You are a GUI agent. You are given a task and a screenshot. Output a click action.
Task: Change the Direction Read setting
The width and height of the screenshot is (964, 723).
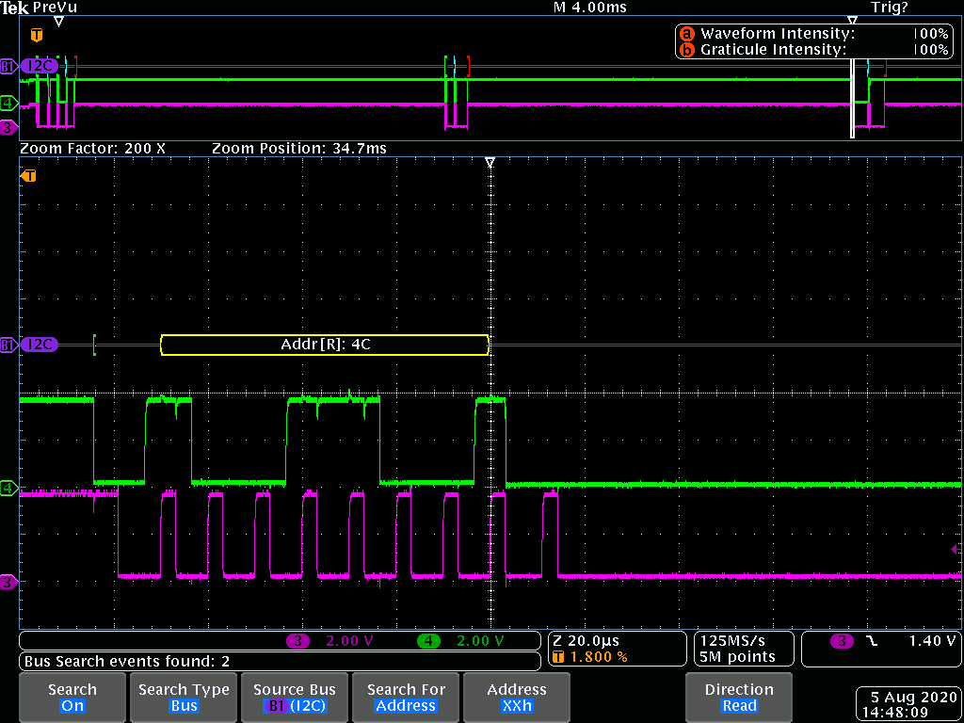739,698
